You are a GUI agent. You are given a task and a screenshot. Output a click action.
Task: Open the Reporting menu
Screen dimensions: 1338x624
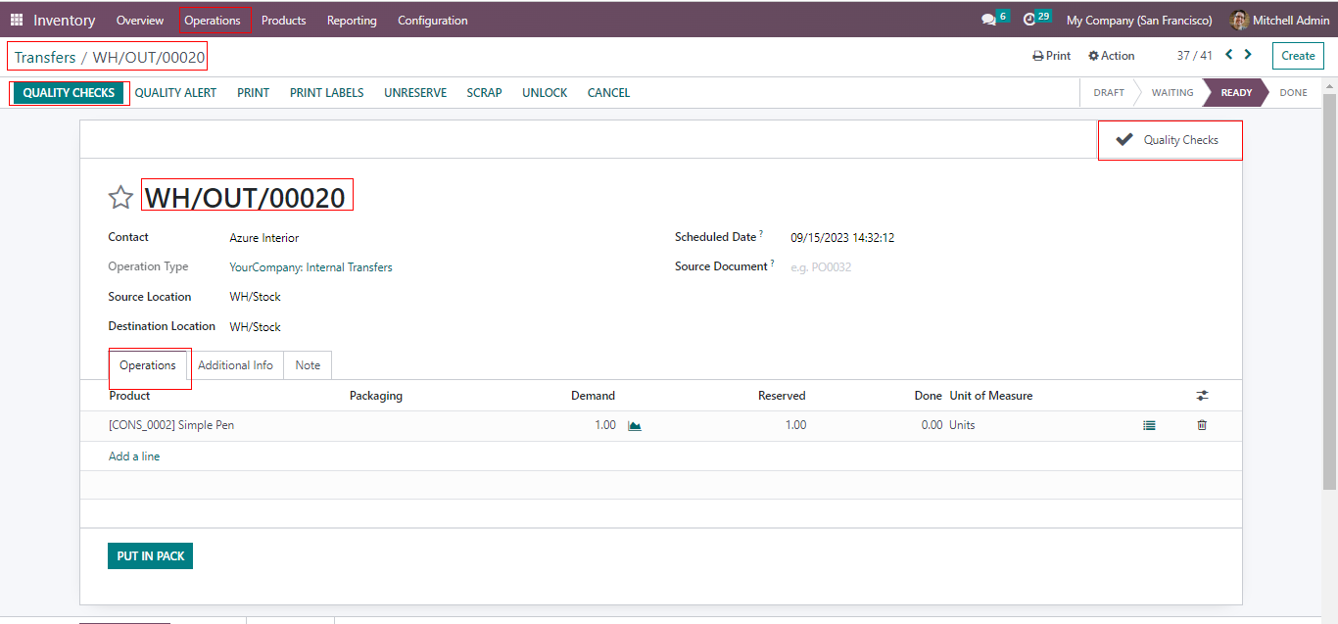click(x=352, y=20)
